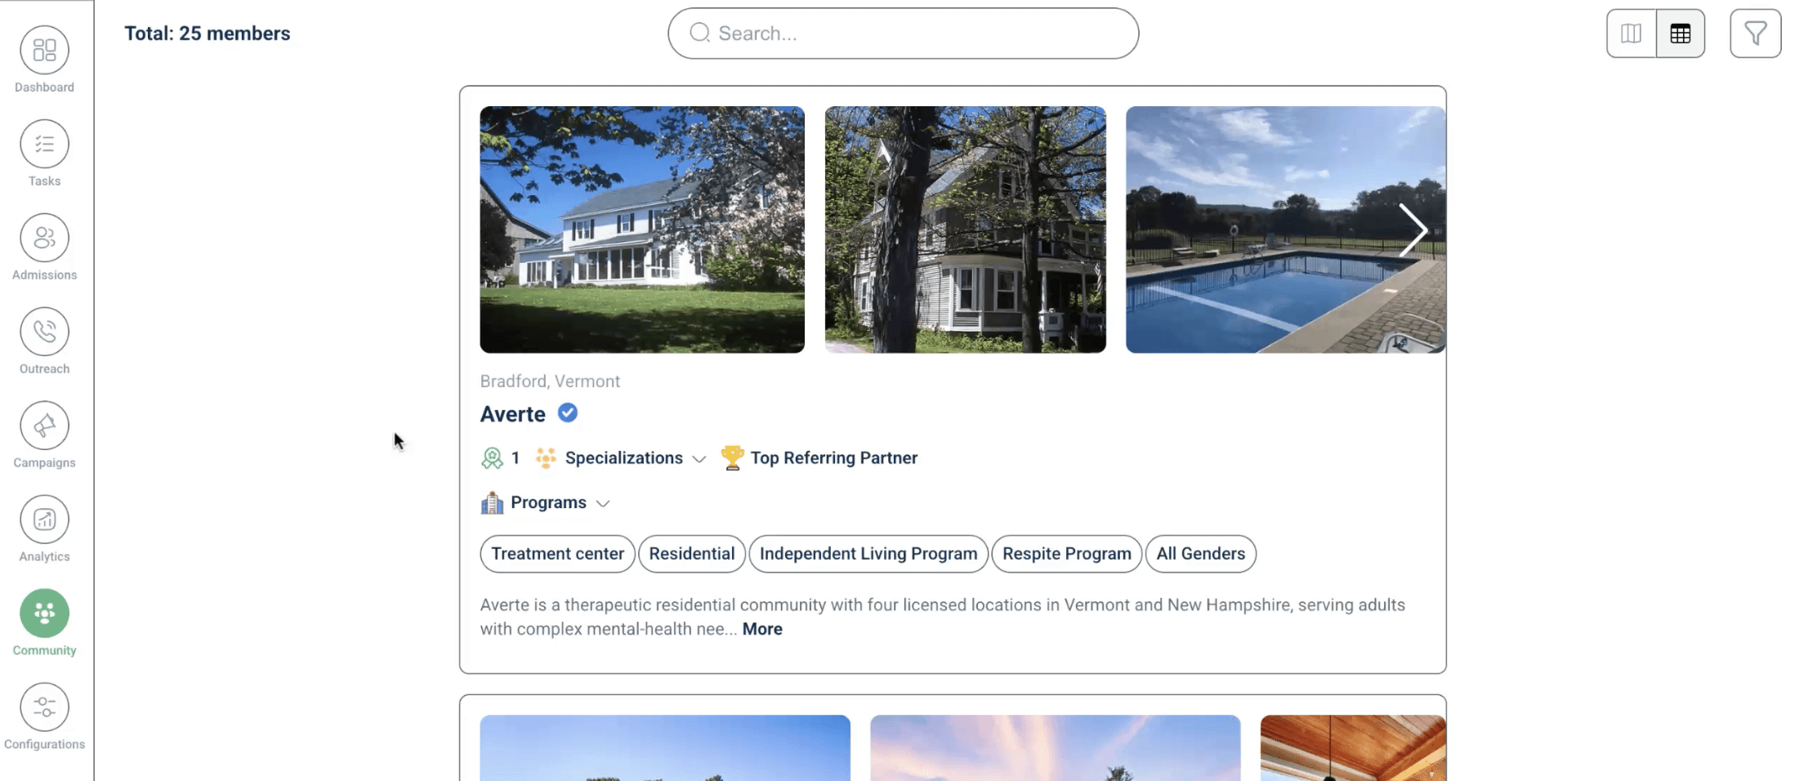The image size is (1799, 781).
Task: Show next photo with carousel arrow
Action: [1413, 230]
